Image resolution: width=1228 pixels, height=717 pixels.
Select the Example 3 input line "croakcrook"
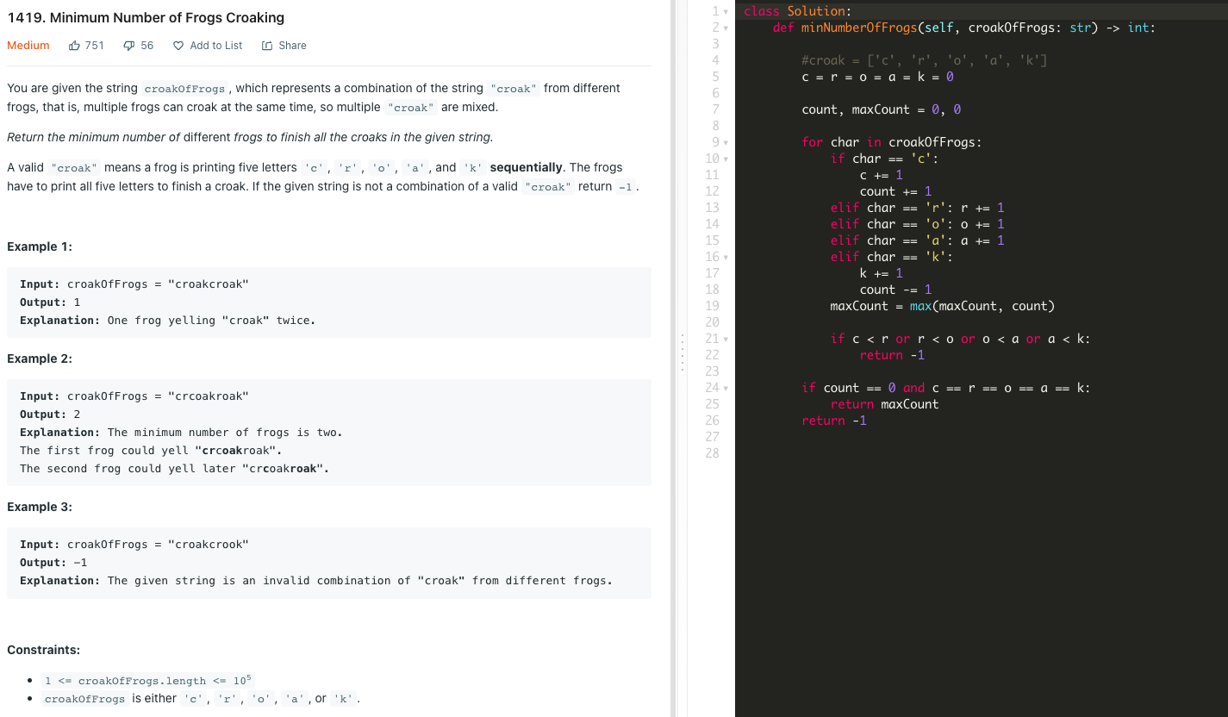click(134, 545)
